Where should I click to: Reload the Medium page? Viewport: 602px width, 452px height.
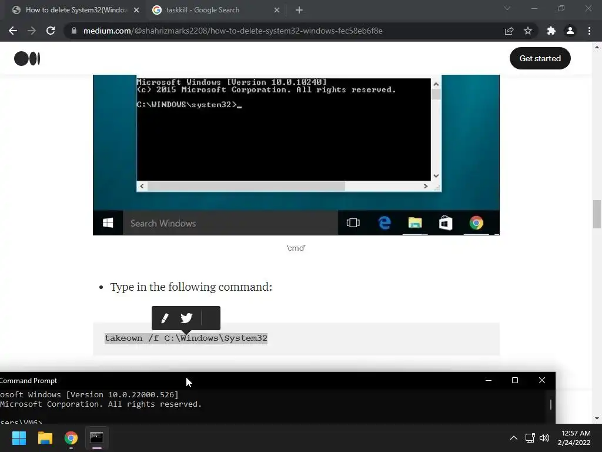click(51, 31)
